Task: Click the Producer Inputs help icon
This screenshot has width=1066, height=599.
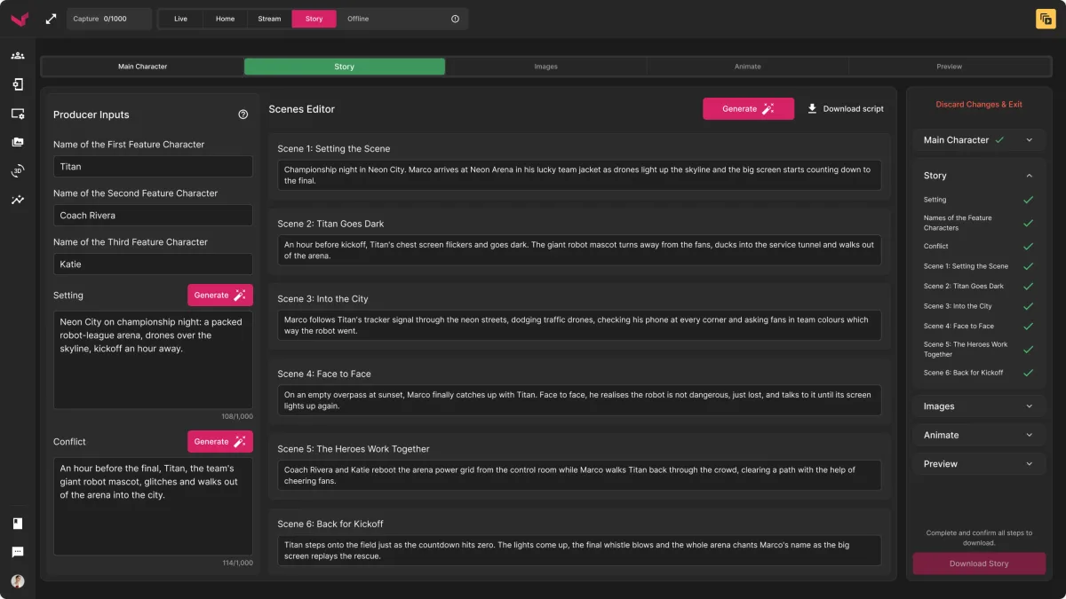Action: pyautogui.click(x=243, y=114)
